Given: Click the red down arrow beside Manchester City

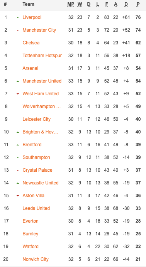Looking at the screenshot, I should click(18, 30).
